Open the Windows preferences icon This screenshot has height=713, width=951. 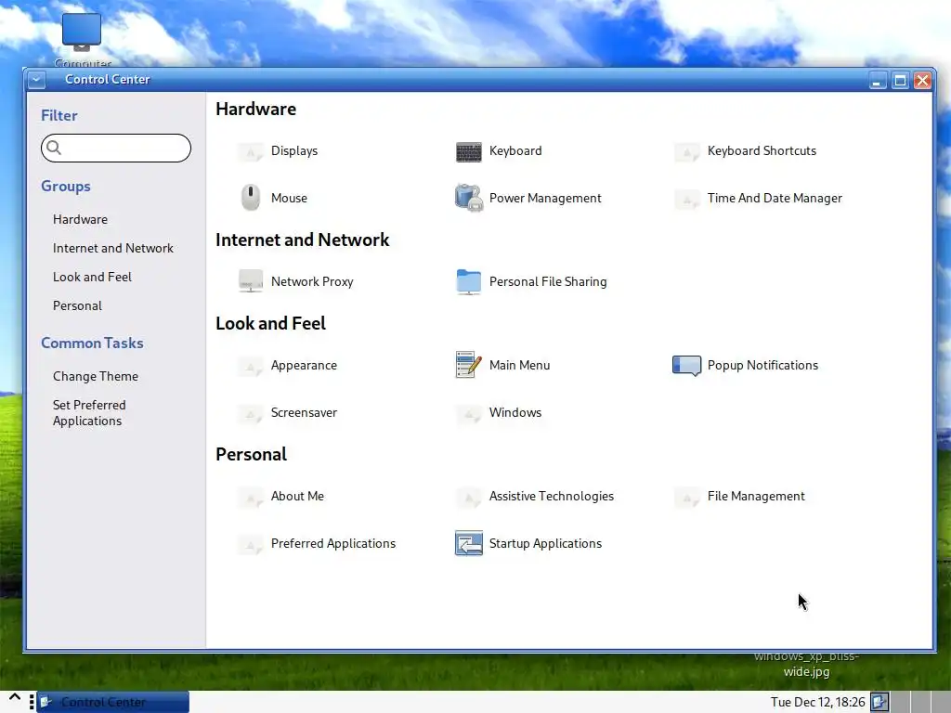(x=468, y=413)
